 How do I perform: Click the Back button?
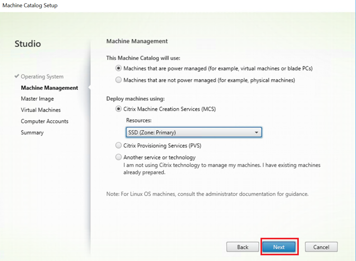click(243, 247)
